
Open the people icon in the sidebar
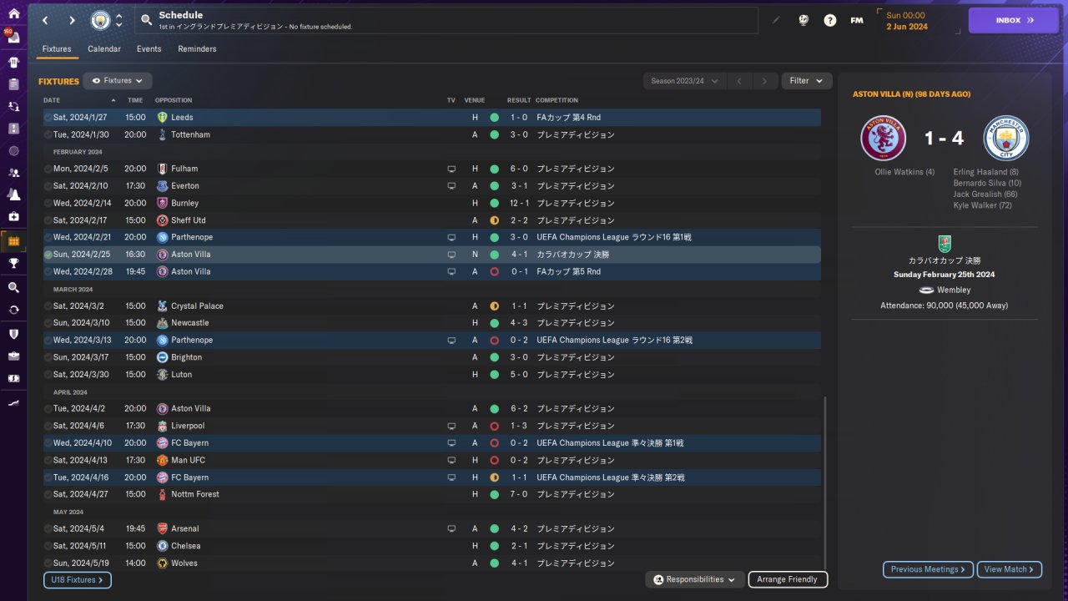click(13, 173)
